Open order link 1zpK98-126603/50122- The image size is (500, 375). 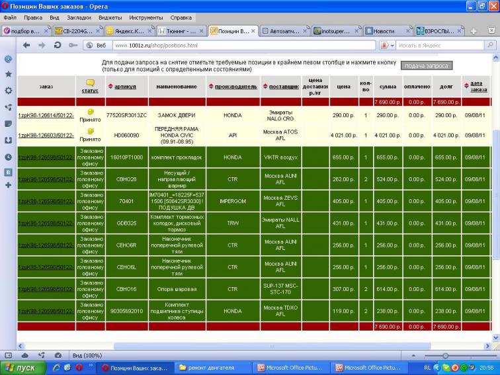tap(46, 135)
